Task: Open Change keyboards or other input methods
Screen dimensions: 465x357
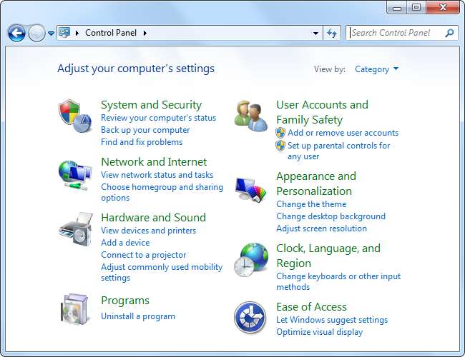Action: tap(338, 281)
